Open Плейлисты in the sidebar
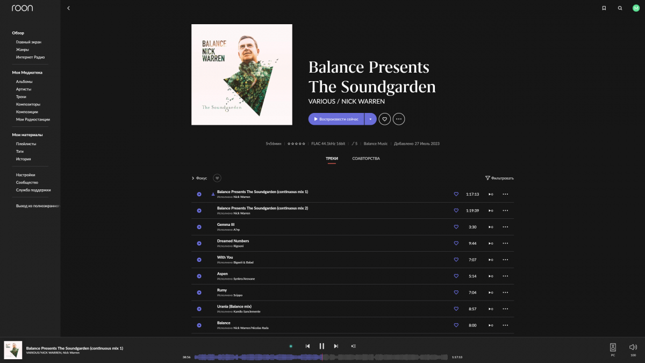This screenshot has height=363, width=645. point(26,144)
